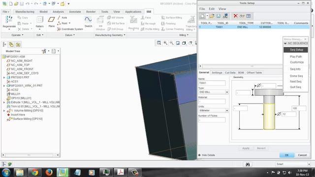Delete selected tool with red X icon

pyautogui.click(x=235, y=16)
